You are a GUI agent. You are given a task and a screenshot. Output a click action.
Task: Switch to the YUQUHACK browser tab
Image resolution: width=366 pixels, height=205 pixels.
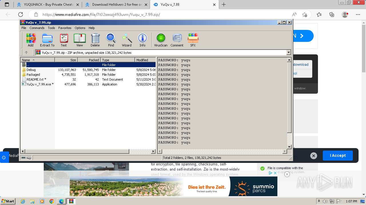[48, 5]
